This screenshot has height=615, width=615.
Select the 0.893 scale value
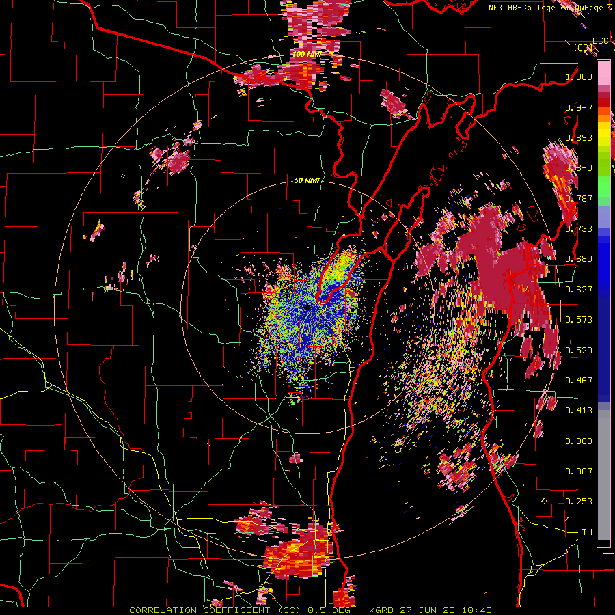[579, 137]
